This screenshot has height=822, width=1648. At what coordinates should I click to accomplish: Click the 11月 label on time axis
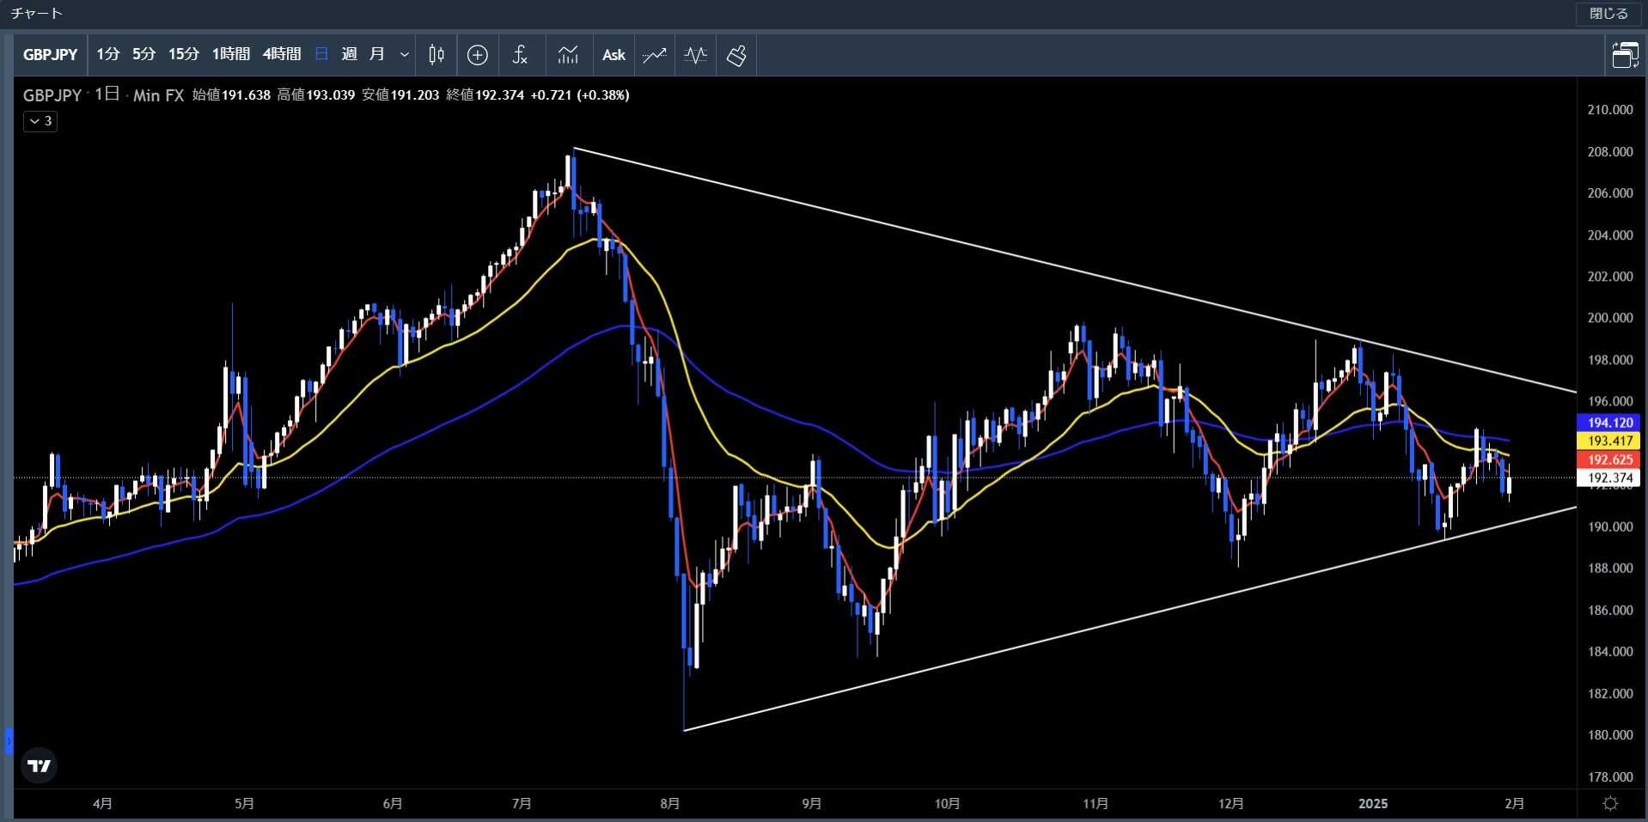[1096, 804]
